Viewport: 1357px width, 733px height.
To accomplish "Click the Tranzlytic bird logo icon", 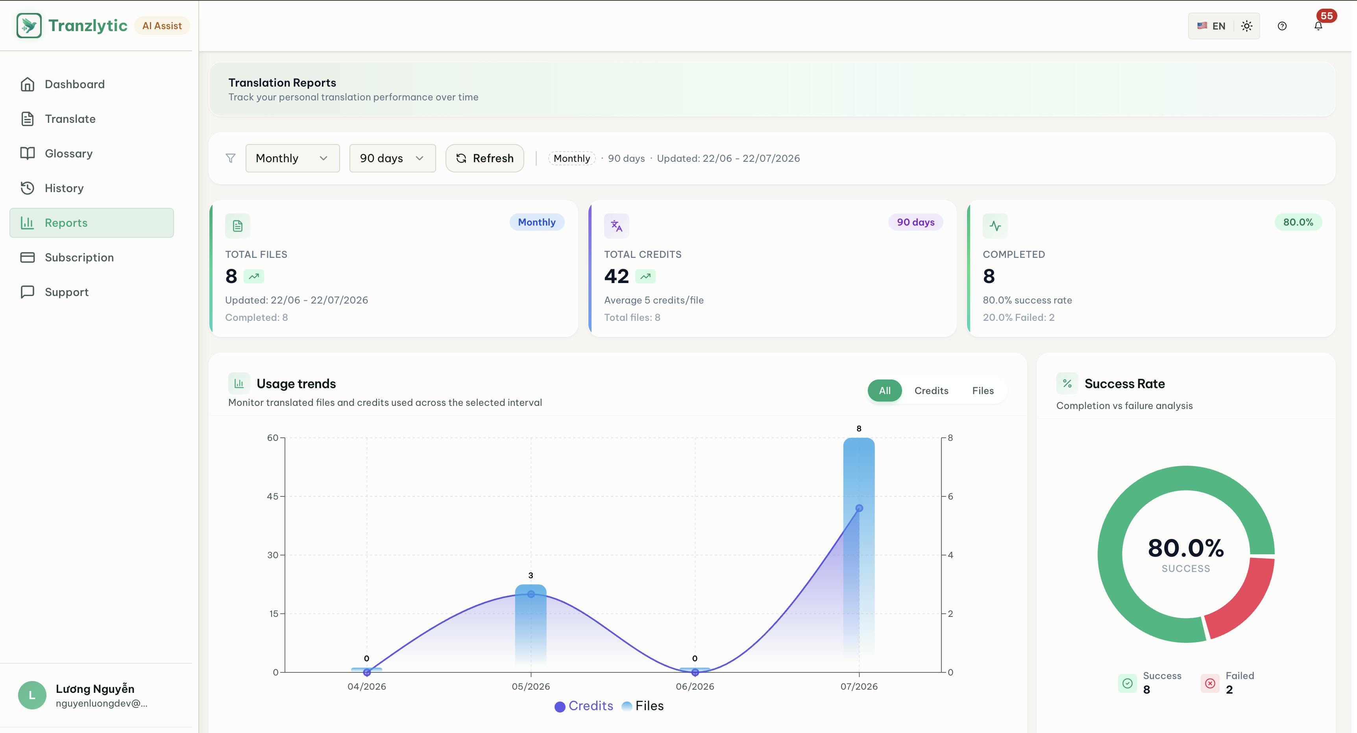I will click(29, 25).
